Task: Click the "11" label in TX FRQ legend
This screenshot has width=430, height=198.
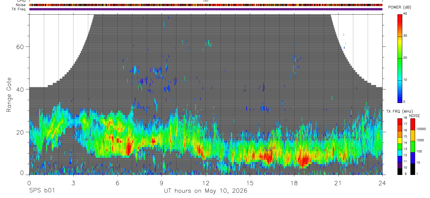Action: pos(405,161)
